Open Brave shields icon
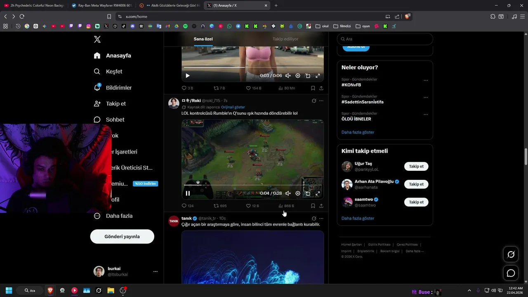This screenshot has height=297, width=528. pyautogui.click(x=407, y=16)
